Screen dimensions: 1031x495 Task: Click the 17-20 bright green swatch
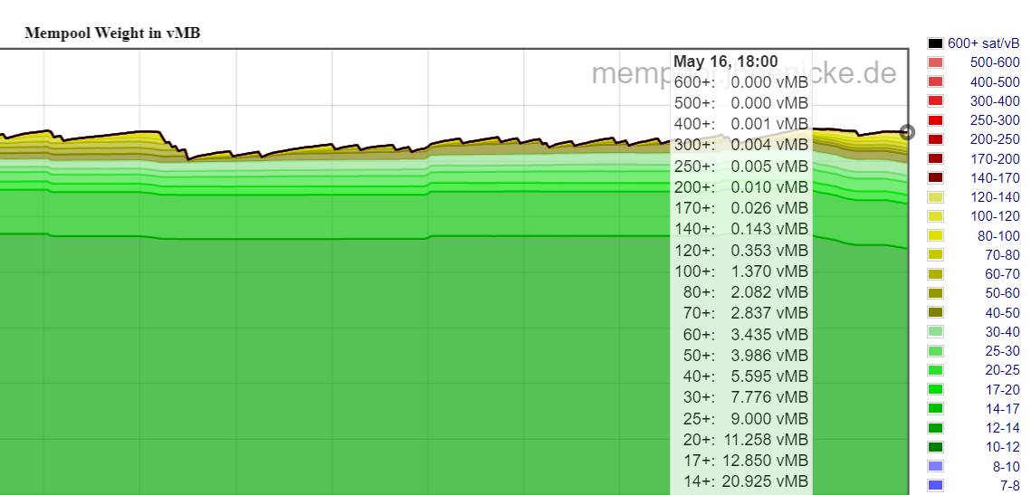pyautogui.click(x=935, y=389)
